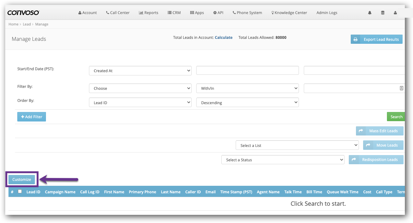Click printer icon on Export Lead Results
This screenshot has width=413, height=223.
click(x=356, y=39)
